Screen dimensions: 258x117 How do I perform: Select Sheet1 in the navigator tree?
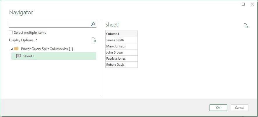click(54, 56)
